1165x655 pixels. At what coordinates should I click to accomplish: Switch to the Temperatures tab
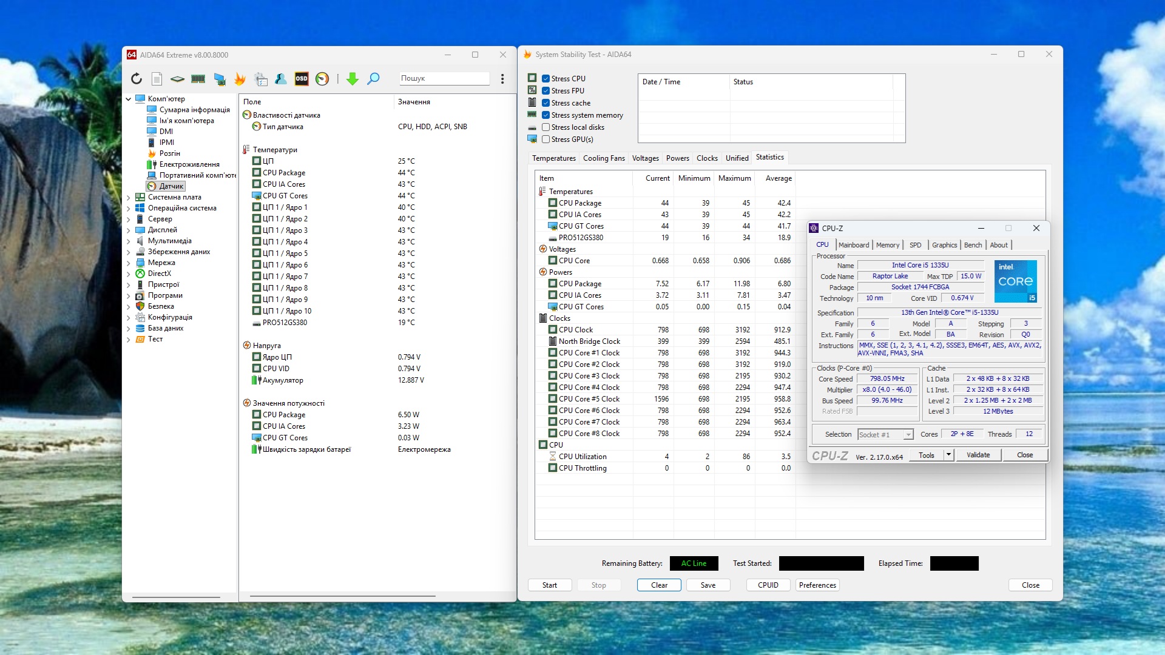tap(553, 158)
